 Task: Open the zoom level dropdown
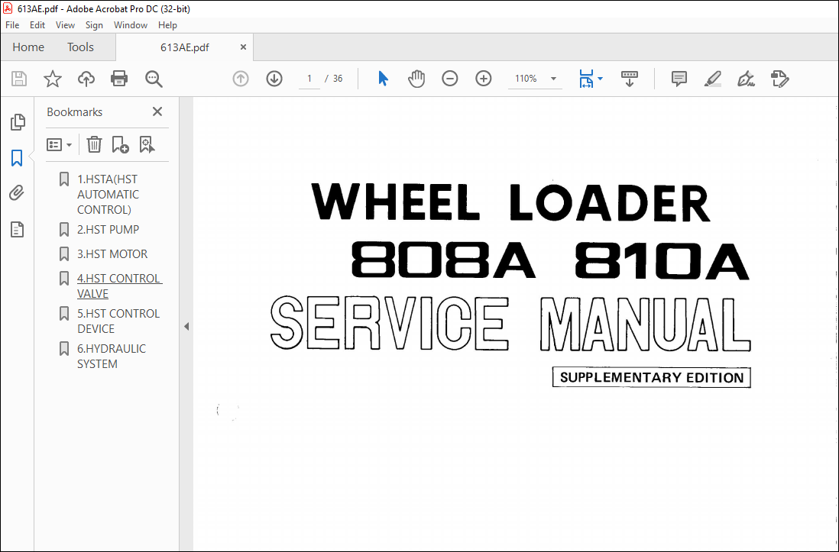click(554, 79)
